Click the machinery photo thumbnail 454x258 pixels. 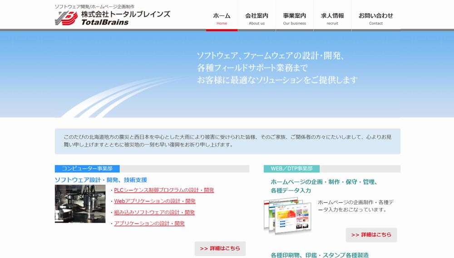point(80,204)
